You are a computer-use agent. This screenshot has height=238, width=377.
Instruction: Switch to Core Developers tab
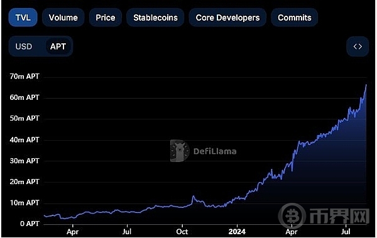point(227,18)
